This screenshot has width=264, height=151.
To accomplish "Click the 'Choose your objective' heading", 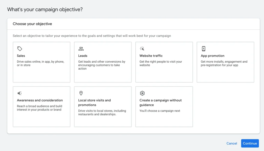I will tap(32, 24).
